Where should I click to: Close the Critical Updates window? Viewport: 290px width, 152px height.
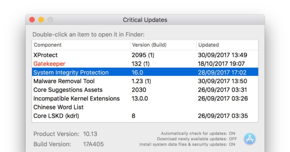[x=32, y=20]
